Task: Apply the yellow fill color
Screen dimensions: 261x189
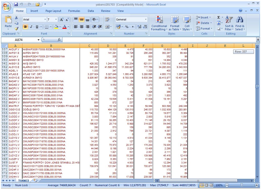Action: tap(56, 27)
